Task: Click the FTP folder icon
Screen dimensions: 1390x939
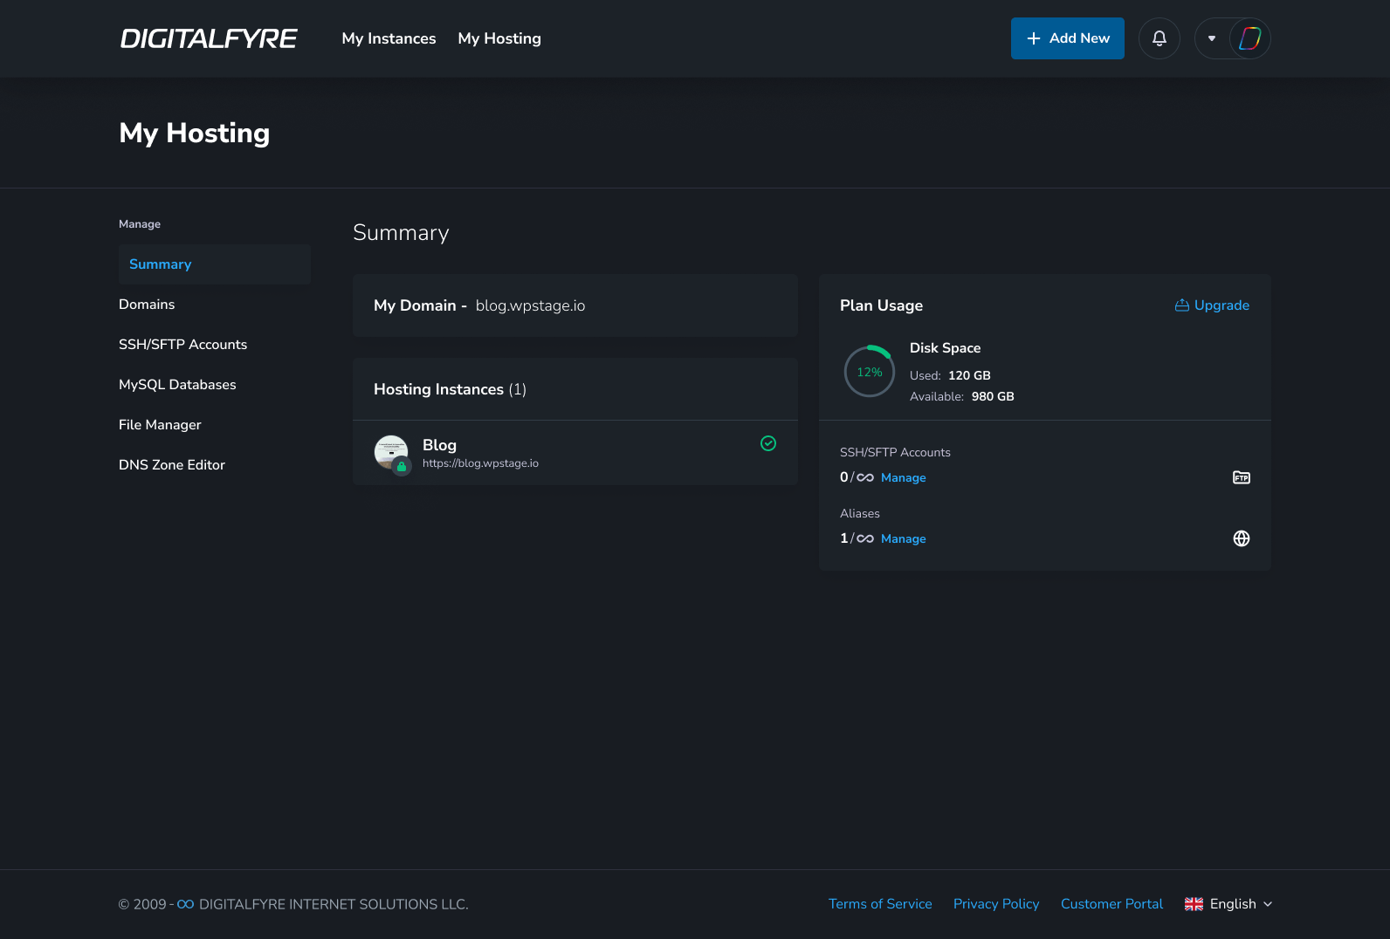Action: 1242,477
